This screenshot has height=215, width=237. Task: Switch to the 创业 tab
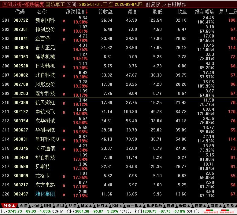click(48, 206)
